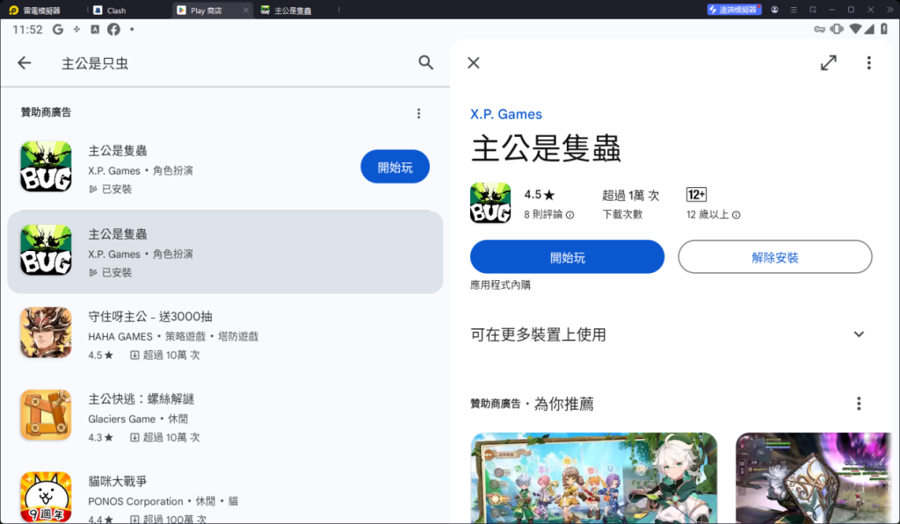Image resolution: width=900 pixels, height=524 pixels.
Task: Show age rating info next to 12 歲以上
Action: click(x=737, y=215)
